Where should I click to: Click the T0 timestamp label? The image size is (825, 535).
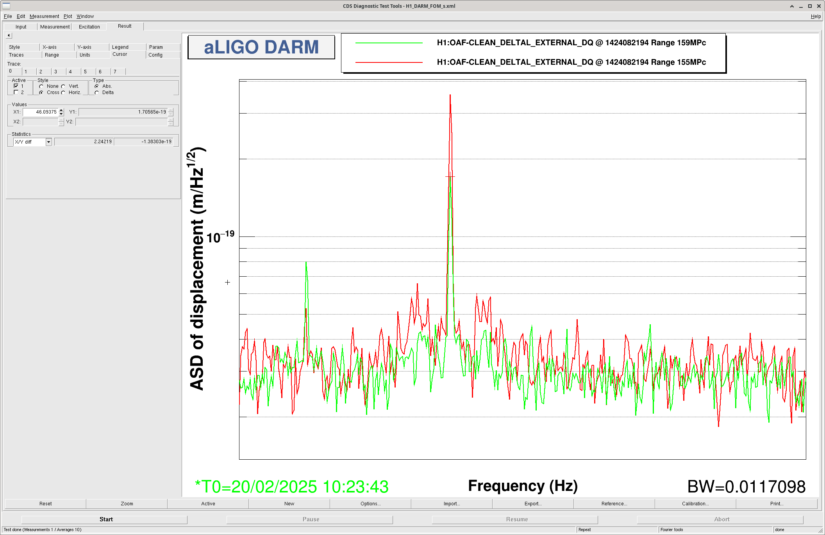pos(291,487)
